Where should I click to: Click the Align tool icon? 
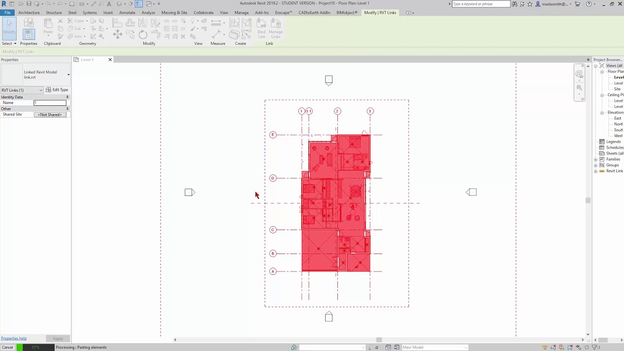coord(117,22)
